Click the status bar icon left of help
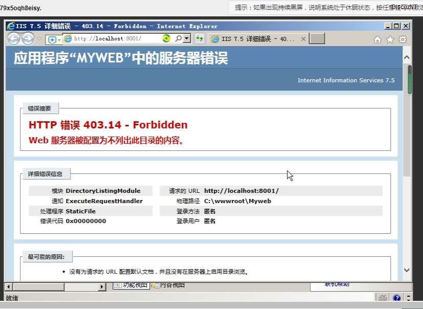This screenshot has height=309, width=423. point(382,298)
